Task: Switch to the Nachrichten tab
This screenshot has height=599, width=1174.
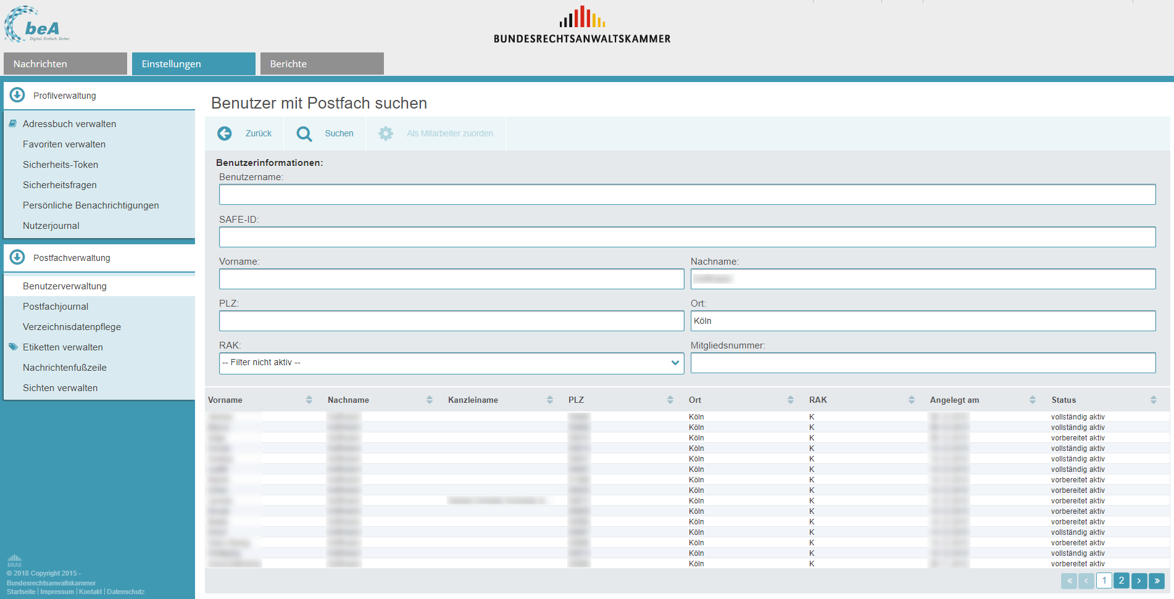Action: pos(65,64)
